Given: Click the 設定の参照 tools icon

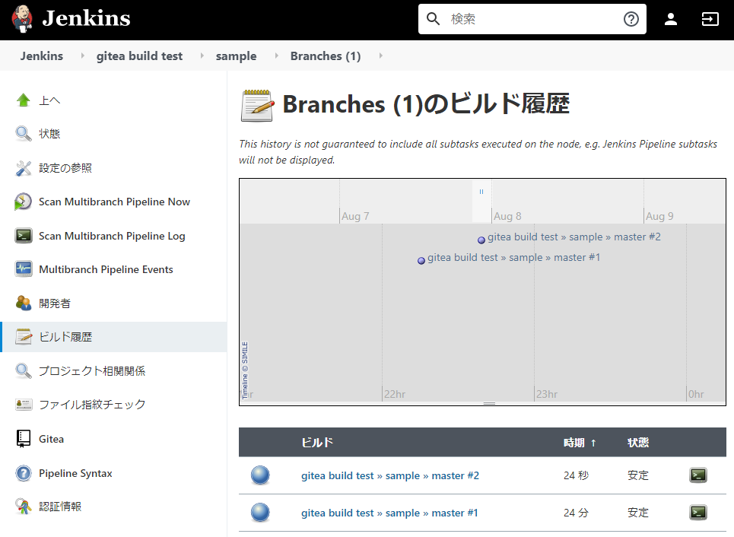Looking at the screenshot, I should [23, 168].
